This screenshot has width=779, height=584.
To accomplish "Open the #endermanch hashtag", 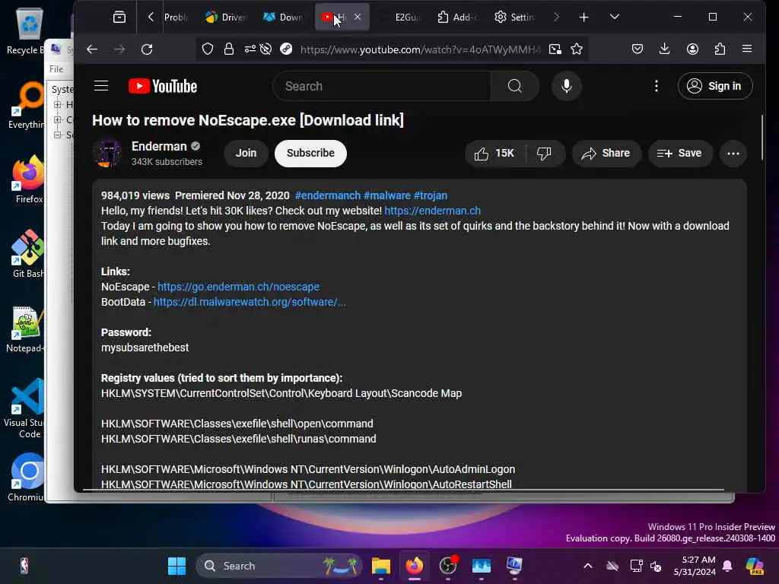I will [327, 195].
